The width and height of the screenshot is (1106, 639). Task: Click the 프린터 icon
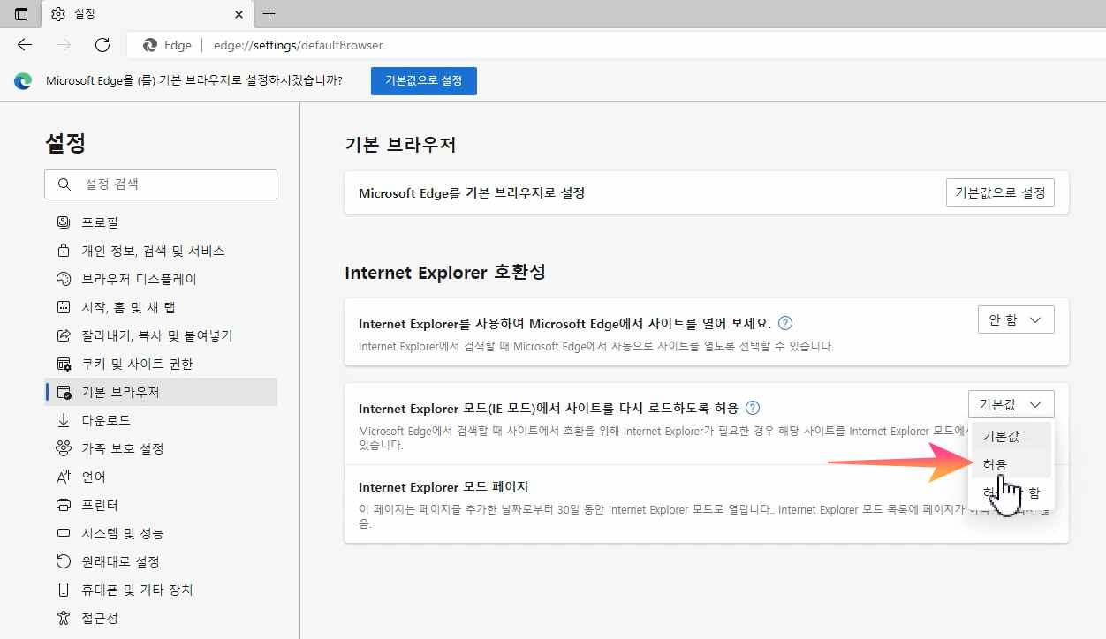click(64, 505)
